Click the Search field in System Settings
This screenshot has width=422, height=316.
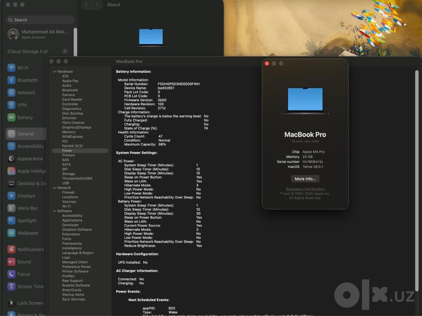(x=40, y=20)
